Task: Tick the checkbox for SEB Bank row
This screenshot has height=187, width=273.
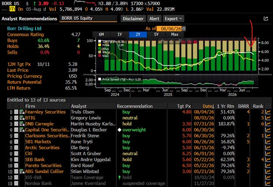Action: [16, 160]
